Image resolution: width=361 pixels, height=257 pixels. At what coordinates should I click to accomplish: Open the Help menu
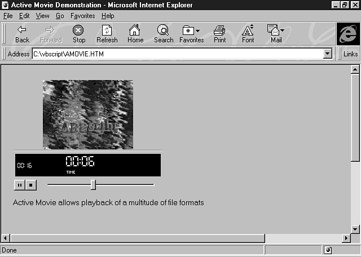[107, 16]
